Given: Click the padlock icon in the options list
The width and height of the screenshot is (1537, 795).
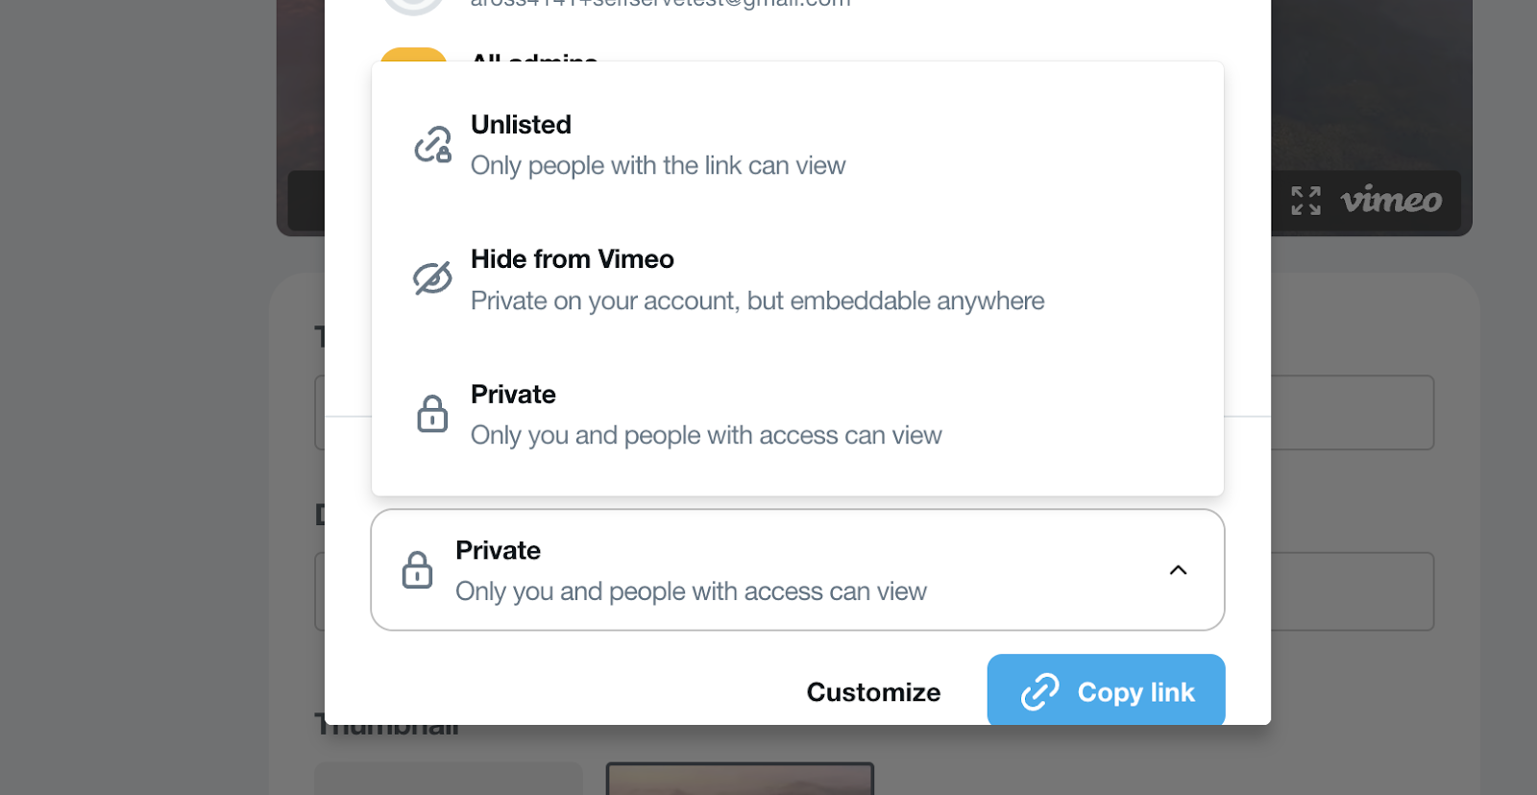Looking at the screenshot, I should pyautogui.click(x=432, y=414).
